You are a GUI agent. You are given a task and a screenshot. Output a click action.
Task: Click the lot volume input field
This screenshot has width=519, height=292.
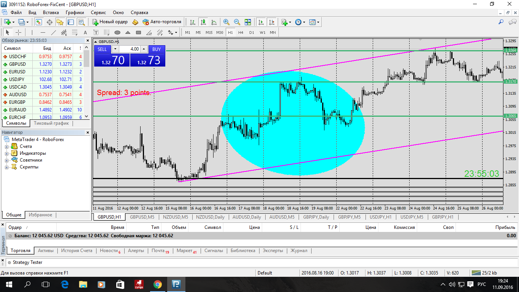coord(130,49)
